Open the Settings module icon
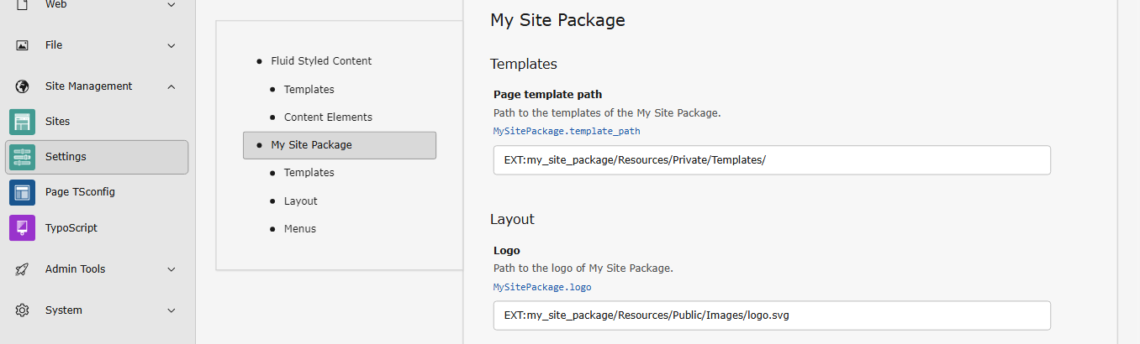 23,157
